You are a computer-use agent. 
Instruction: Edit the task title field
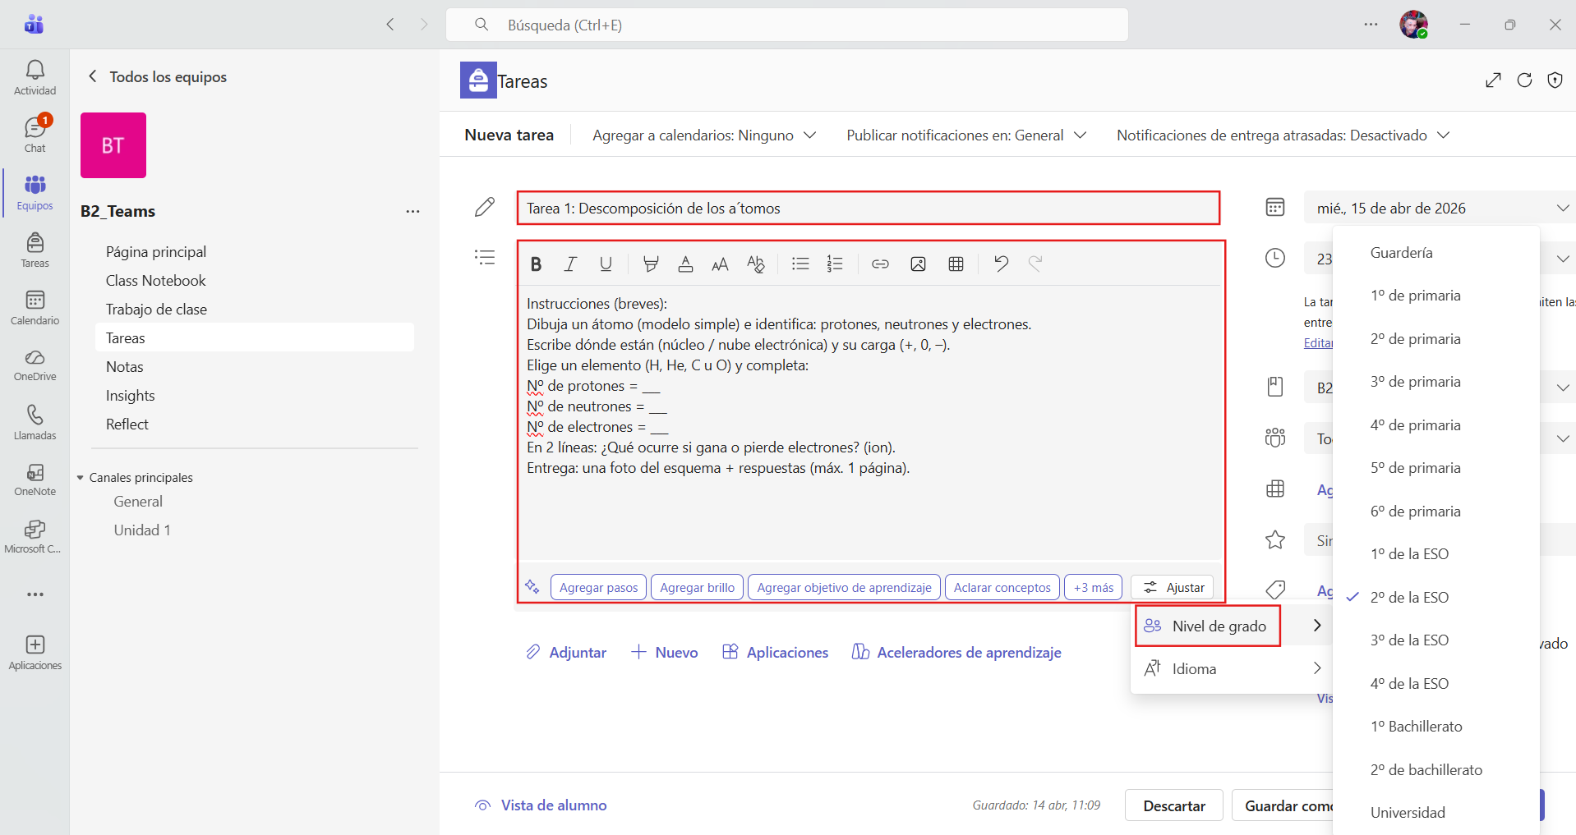[868, 208]
